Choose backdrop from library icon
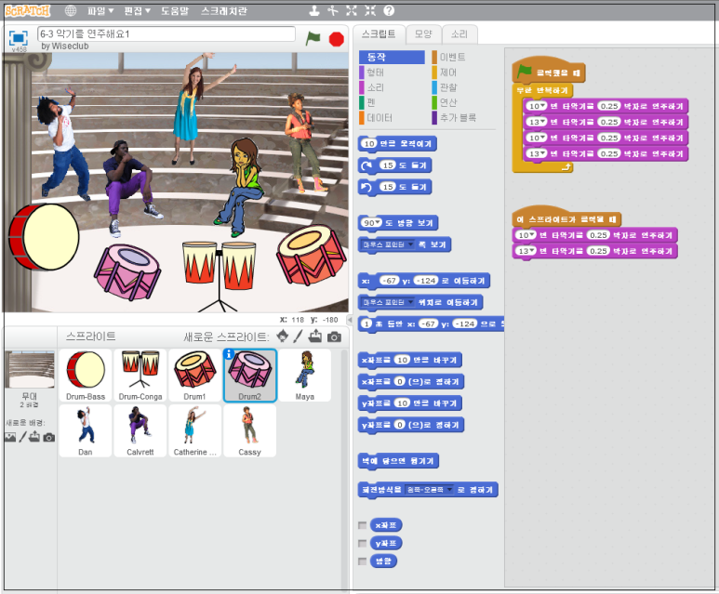The height and width of the screenshot is (594, 719). tap(9, 437)
